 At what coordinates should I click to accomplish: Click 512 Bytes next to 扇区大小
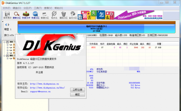[135, 85]
